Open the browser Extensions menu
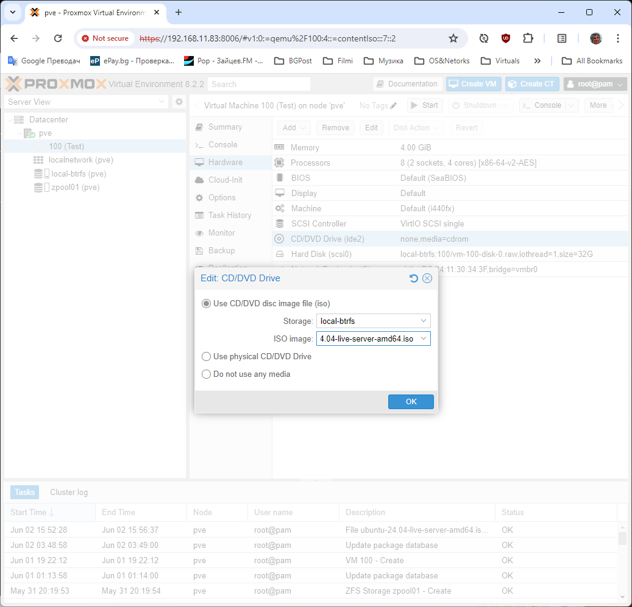The height and width of the screenshot is (607, 632). 528,38
